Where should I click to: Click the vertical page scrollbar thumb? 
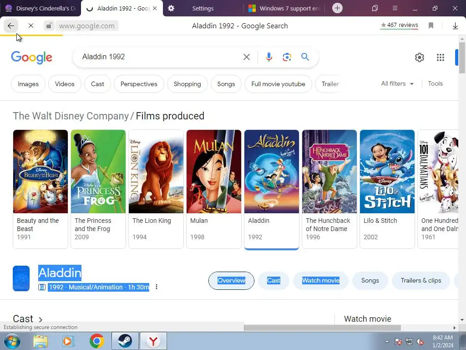tap(462, 57)
